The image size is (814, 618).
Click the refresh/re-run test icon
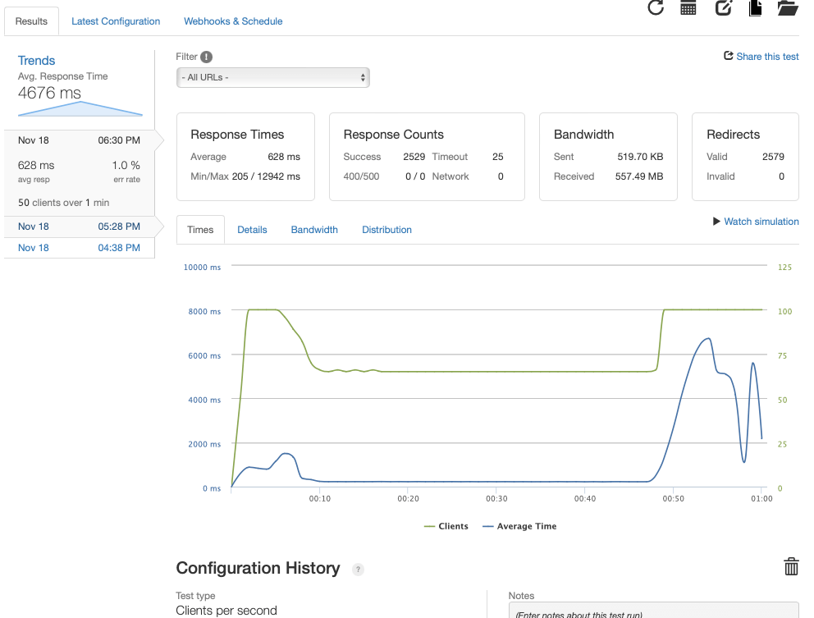[655, 7]
